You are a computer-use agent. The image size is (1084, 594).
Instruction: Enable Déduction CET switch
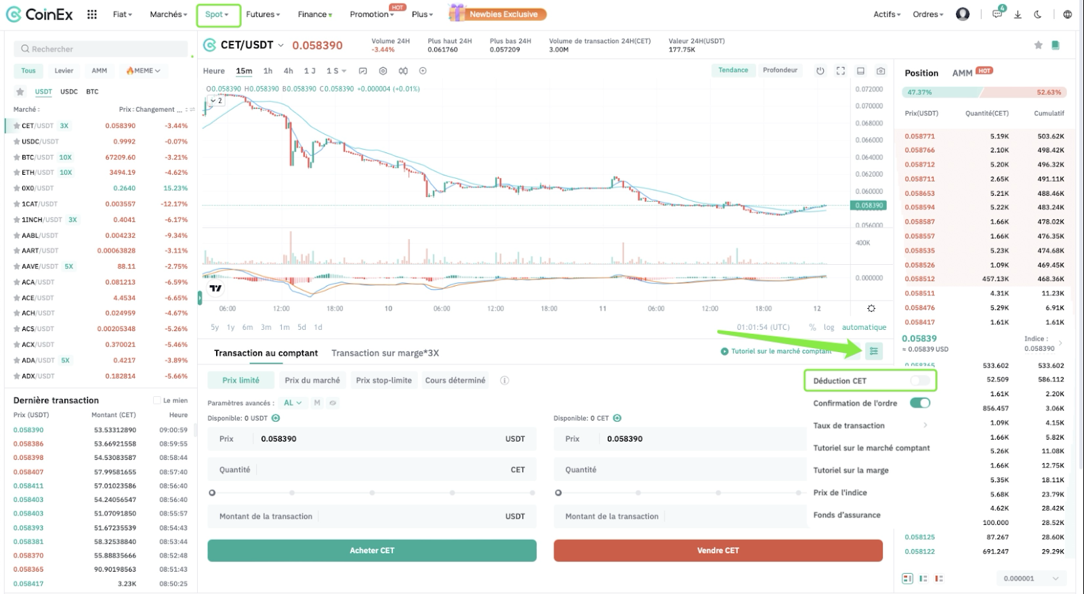click(x=919, y=381)
